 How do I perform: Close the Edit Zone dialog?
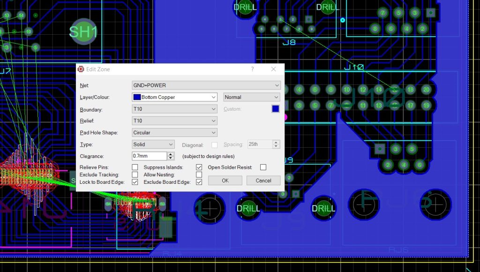[x=274, y=69]
